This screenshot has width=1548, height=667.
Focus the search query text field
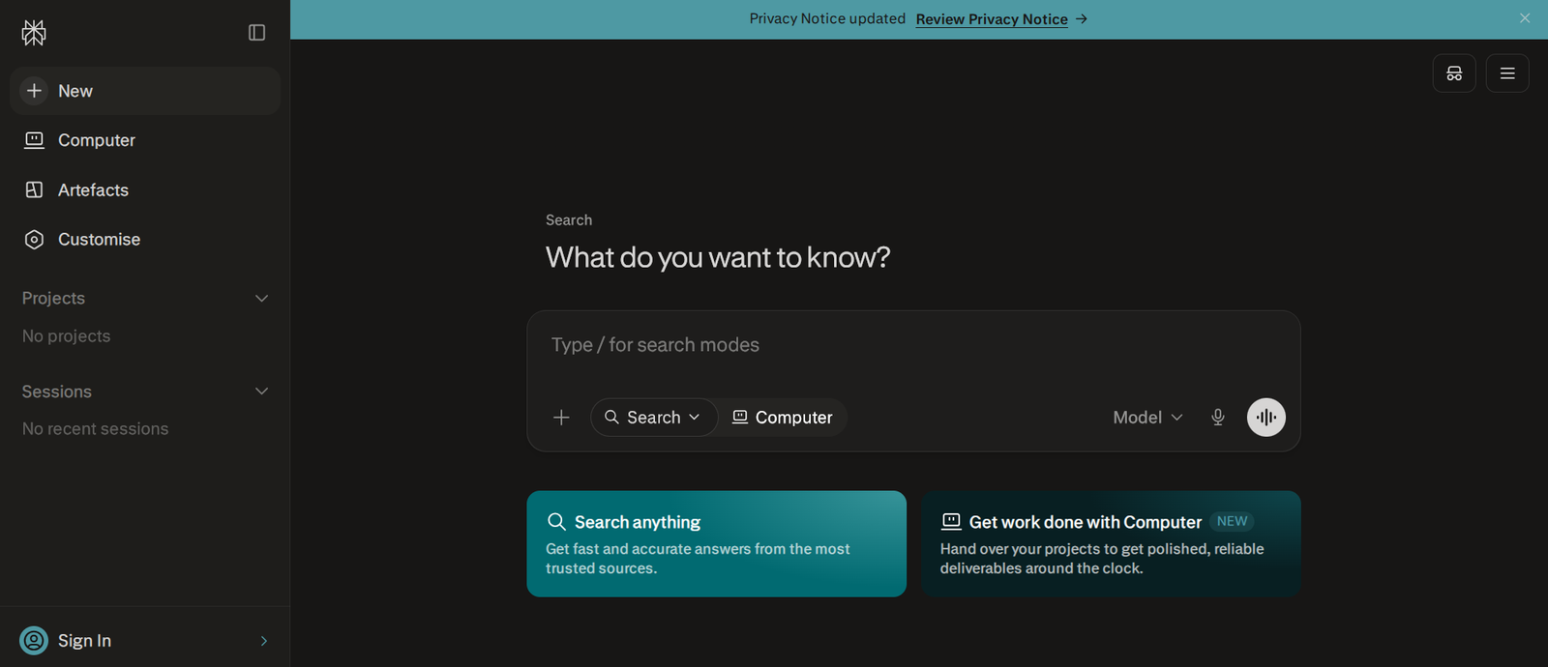tap(913, 345)
